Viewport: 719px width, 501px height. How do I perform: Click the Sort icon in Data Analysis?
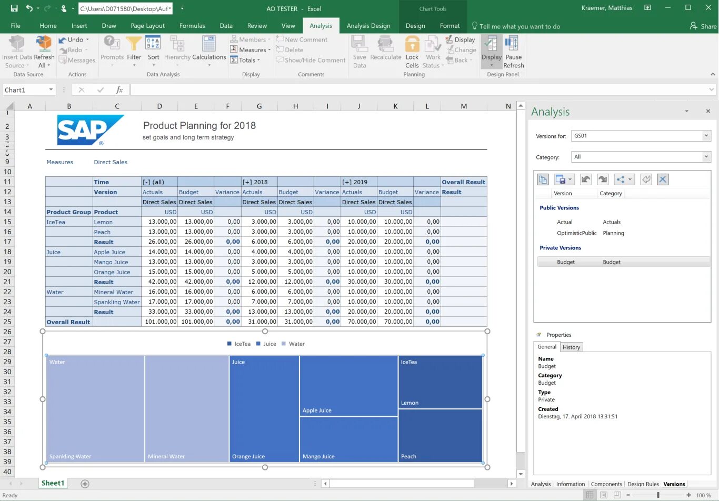(153, 44)
